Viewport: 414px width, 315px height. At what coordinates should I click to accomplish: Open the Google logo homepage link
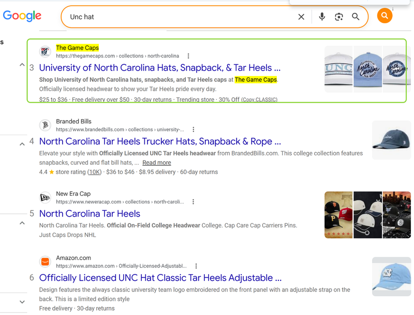click(x=22, y=16)
